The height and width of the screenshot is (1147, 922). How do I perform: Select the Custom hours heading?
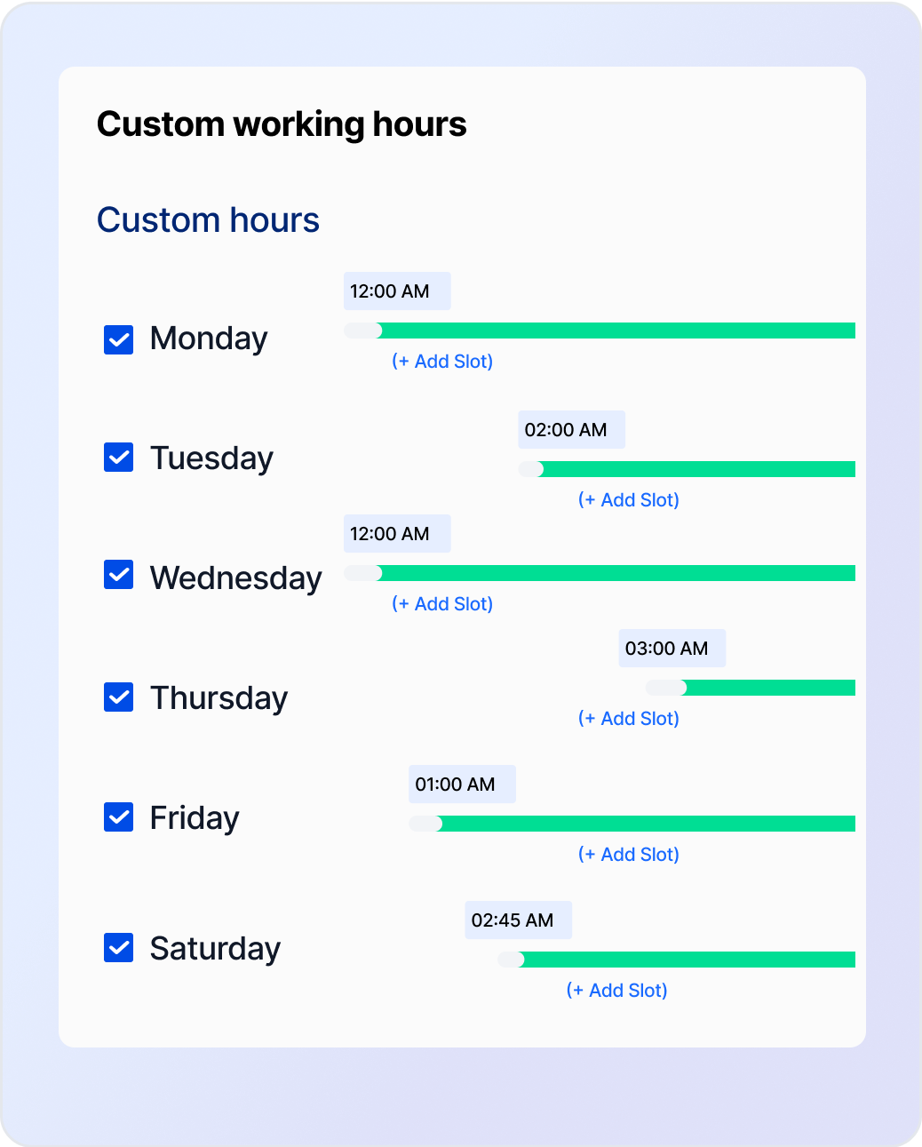(x=208, y=219)
